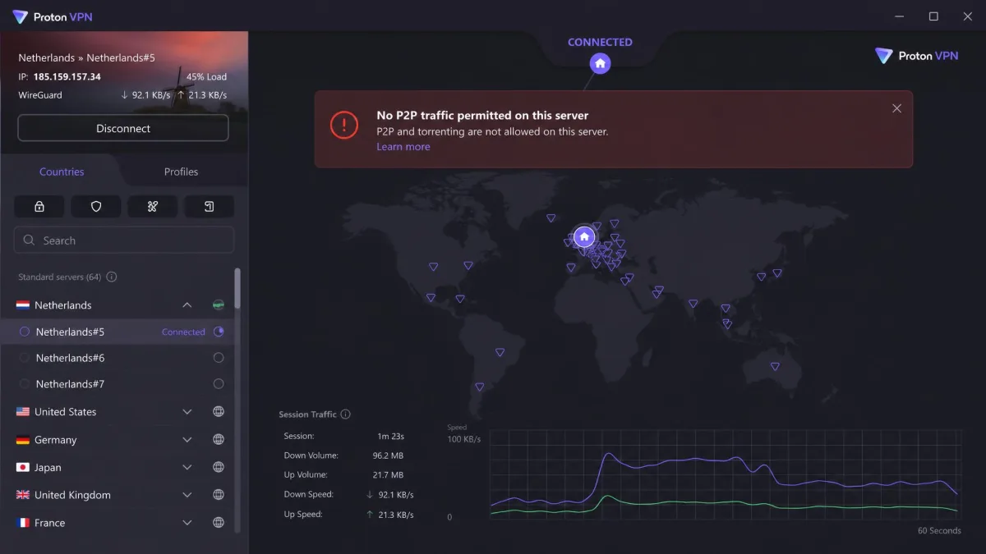986x554 pixels.
Task: Click the server list scrollbar
Action: click(x=238, y=288)
